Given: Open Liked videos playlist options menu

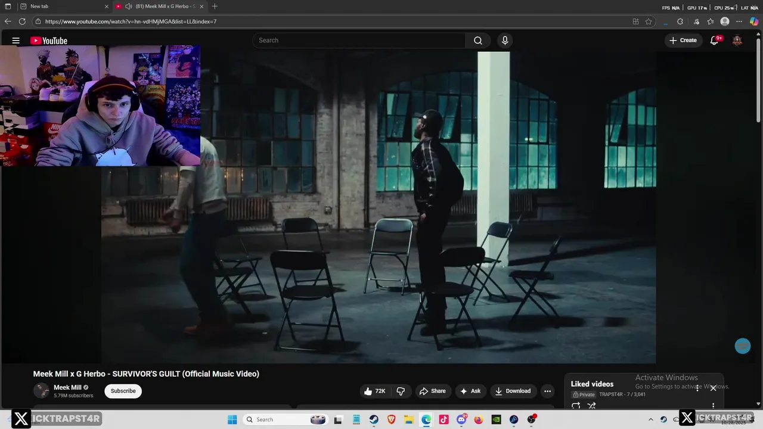Looking at the screenshot, I should [x=713, y=406].
